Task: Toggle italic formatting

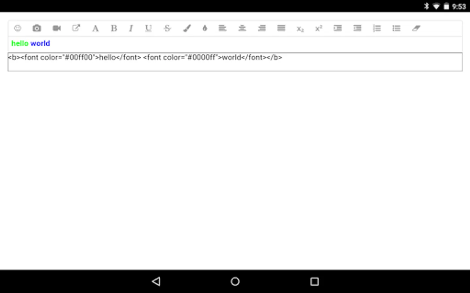Action: click(x=131, y=28)
